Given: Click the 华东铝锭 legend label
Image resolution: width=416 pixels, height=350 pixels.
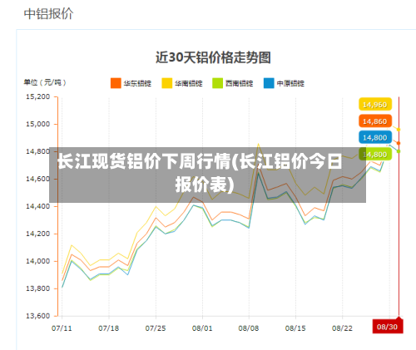Looking at the screenshot, I should (x=137, y=83).
